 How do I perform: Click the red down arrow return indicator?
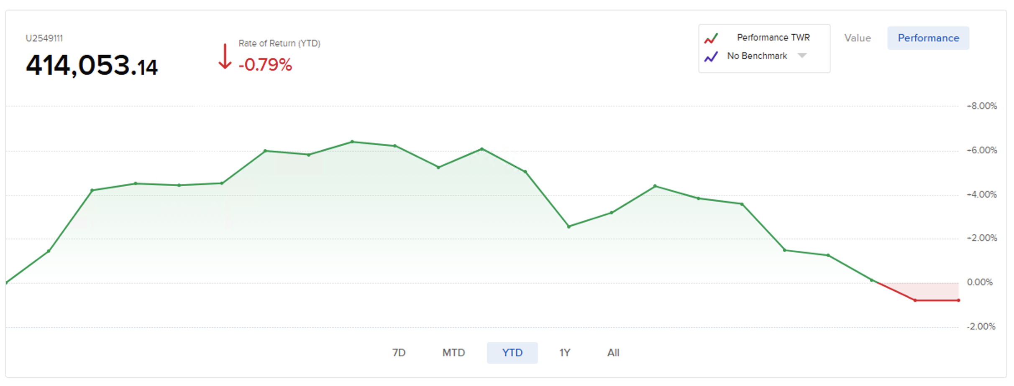pos(225,57)
